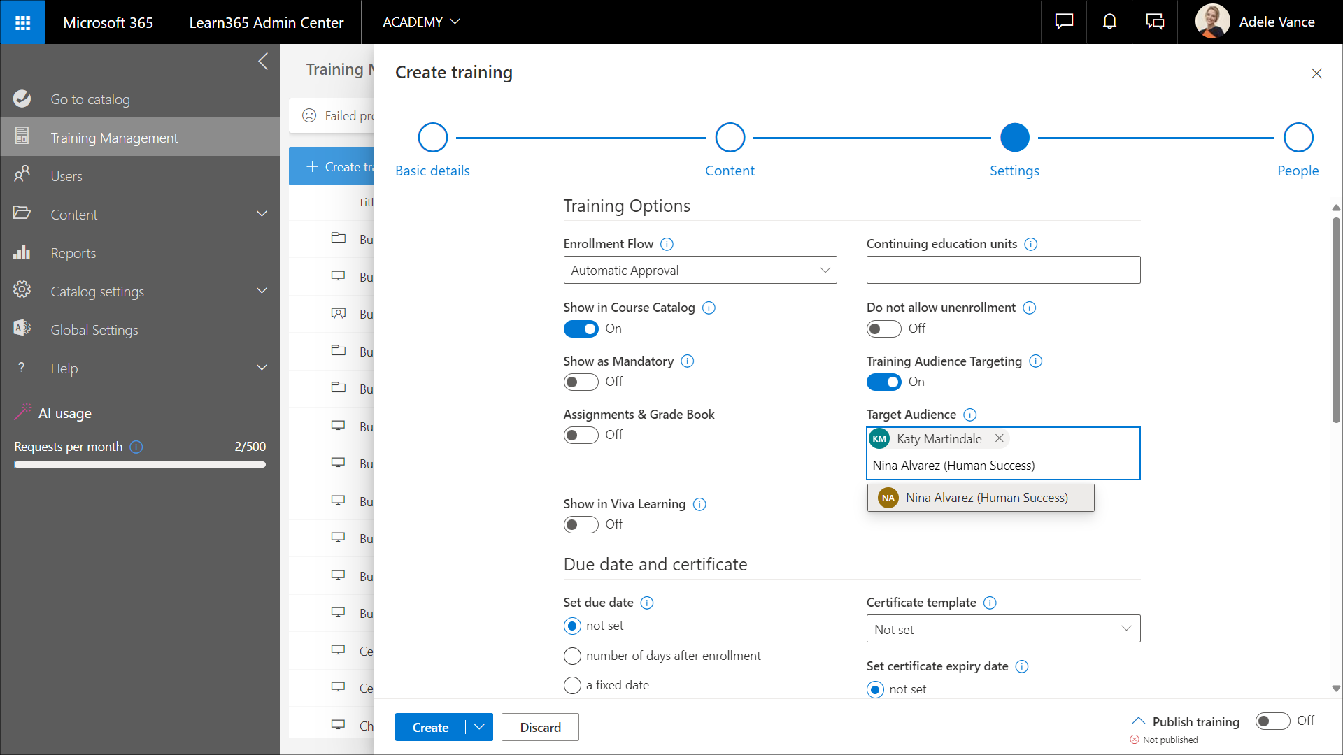Click the form's vertical scrollbar thumb
Image resolution: width=1343 pixels, height=755 pixels.
click(1335, 319)
